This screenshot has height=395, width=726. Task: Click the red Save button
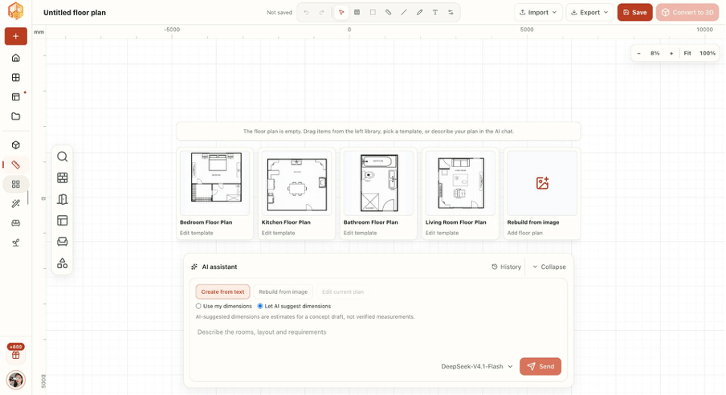634,13
